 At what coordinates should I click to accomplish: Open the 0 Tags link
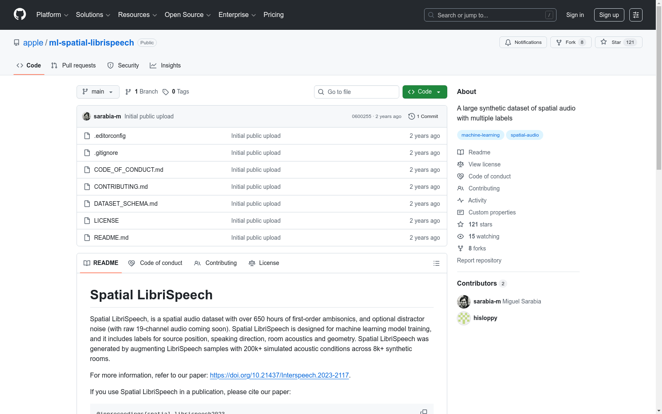tap(176, 91)
